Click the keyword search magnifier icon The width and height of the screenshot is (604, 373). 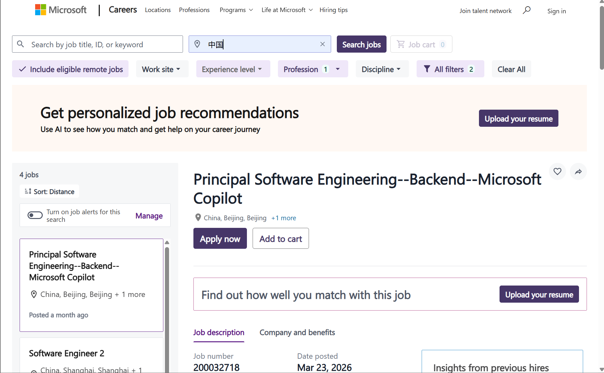(21, 44)
